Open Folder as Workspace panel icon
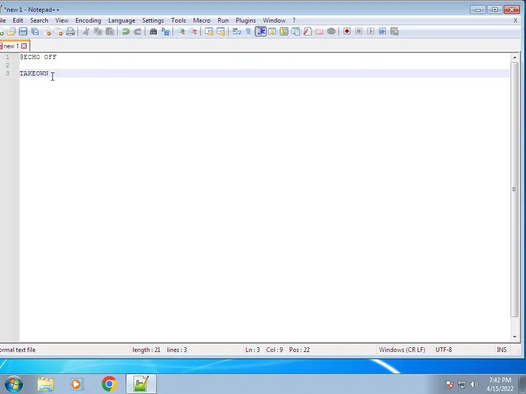526x394 pixels. (x=320, y=31)
